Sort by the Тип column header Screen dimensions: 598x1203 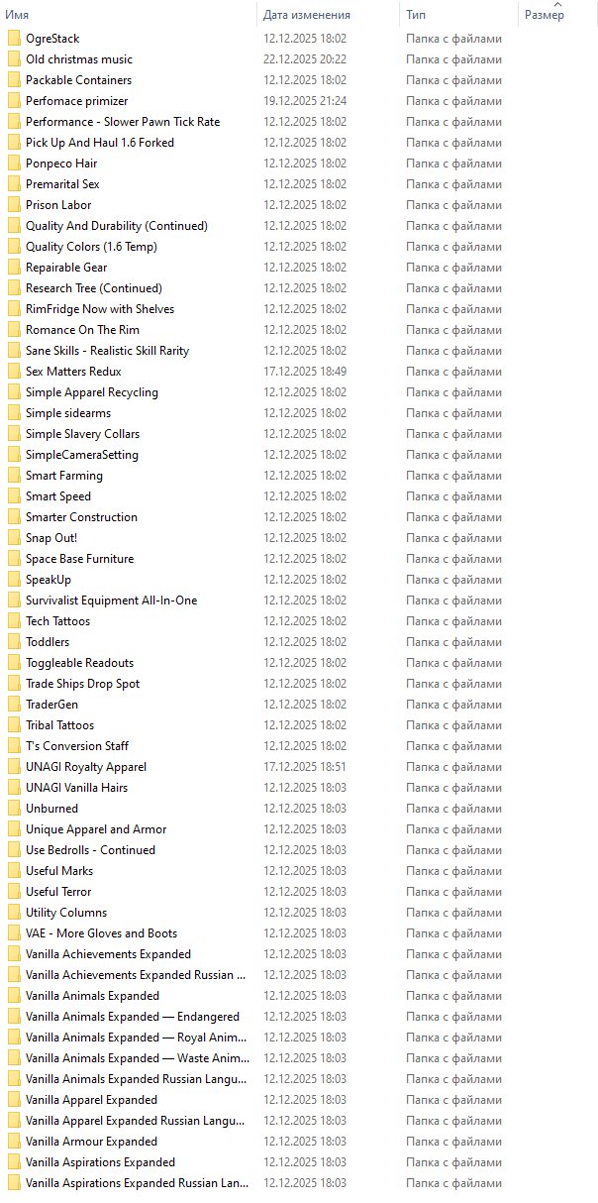458,15
